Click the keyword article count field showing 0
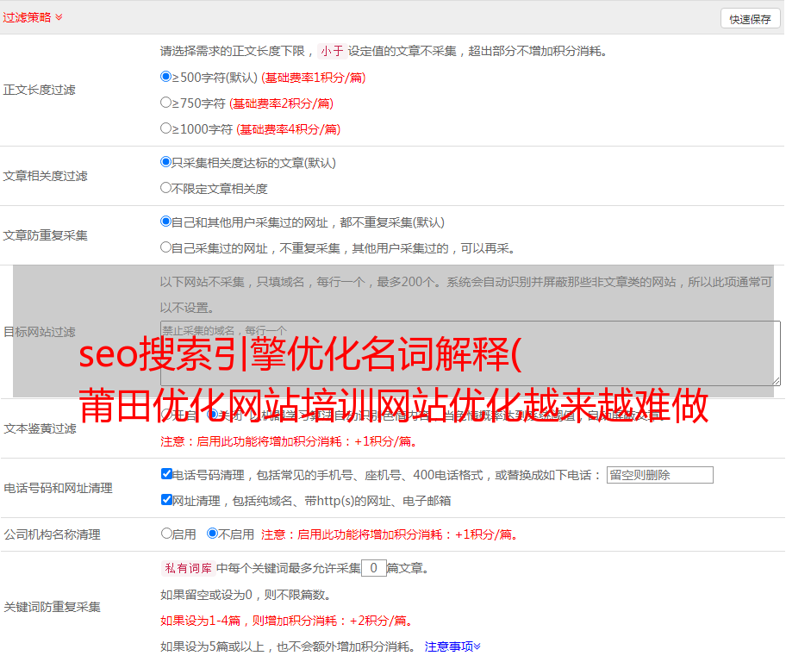This screenshot has width=786, height=662. (x=373, y=568)
